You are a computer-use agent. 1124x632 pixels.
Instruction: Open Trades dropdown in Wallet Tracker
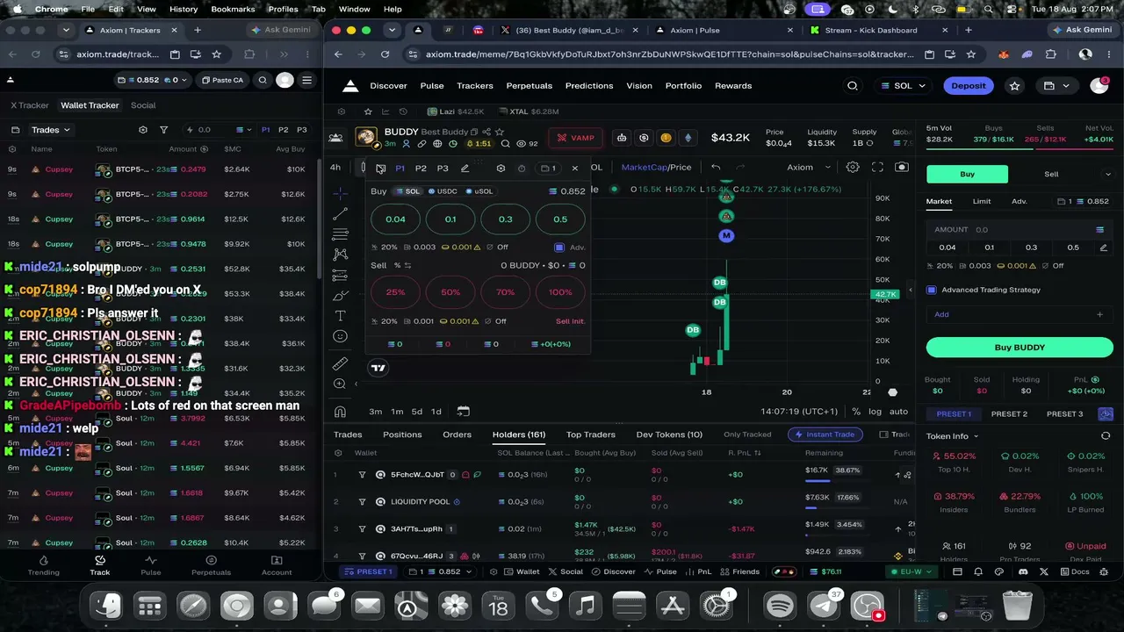(x=50, y=130)
